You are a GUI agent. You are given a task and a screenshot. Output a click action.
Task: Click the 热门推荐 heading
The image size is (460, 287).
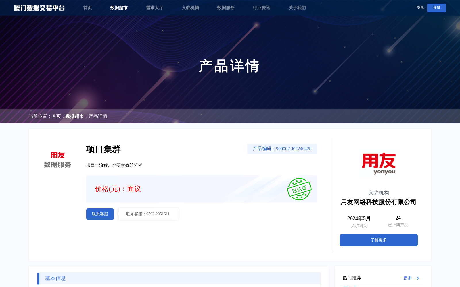352,278
